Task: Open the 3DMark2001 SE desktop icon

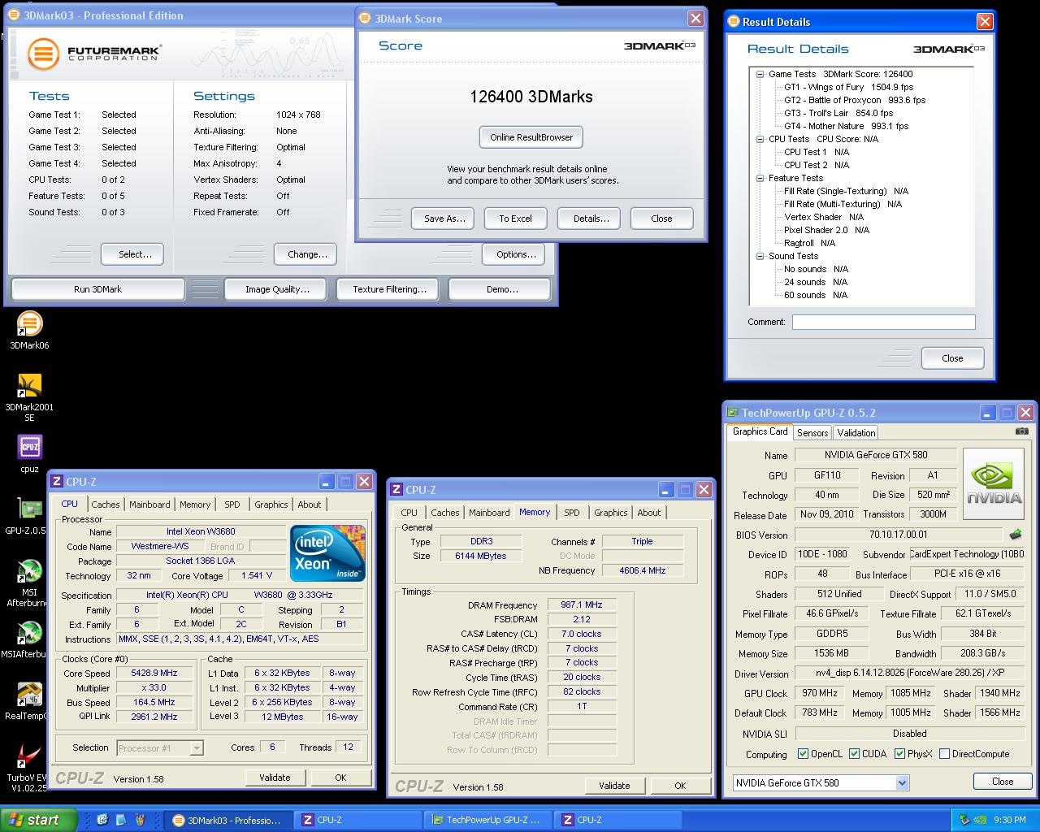Action: click(x=29, y=386)
